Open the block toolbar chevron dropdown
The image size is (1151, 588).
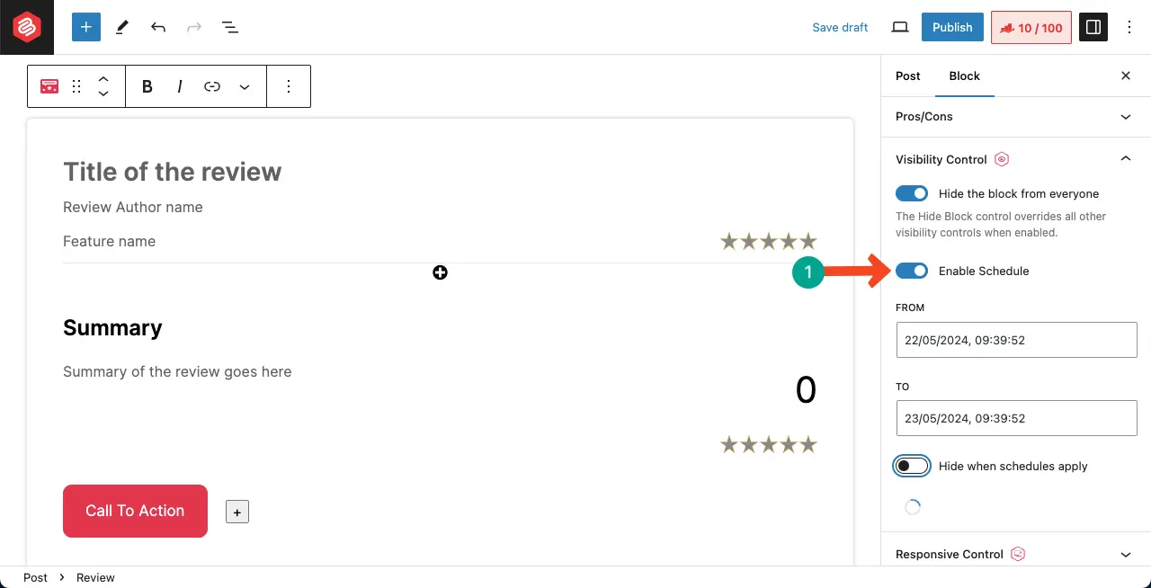(244, 86)
